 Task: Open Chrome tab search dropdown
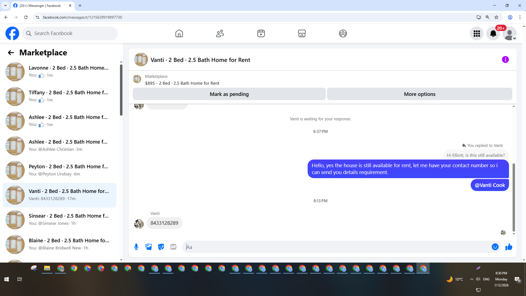click(5, 5)
